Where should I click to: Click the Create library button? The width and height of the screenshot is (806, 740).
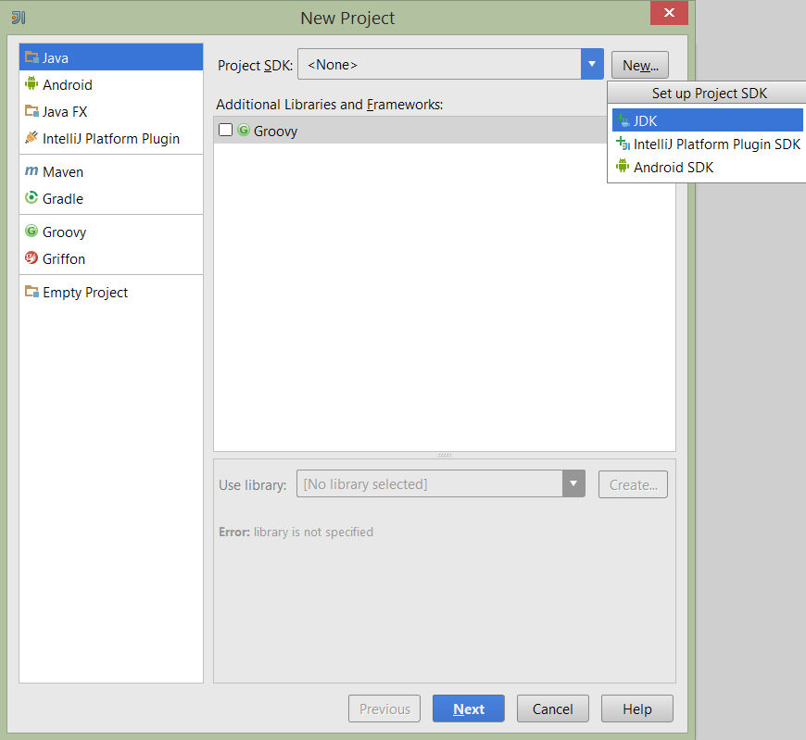[632, 483]
